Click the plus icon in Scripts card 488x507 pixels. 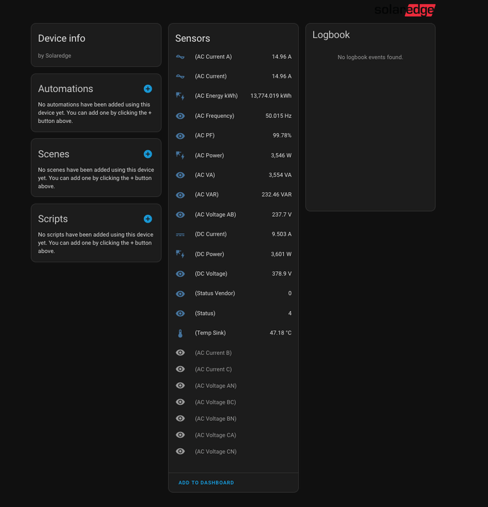tap(148, 219)
